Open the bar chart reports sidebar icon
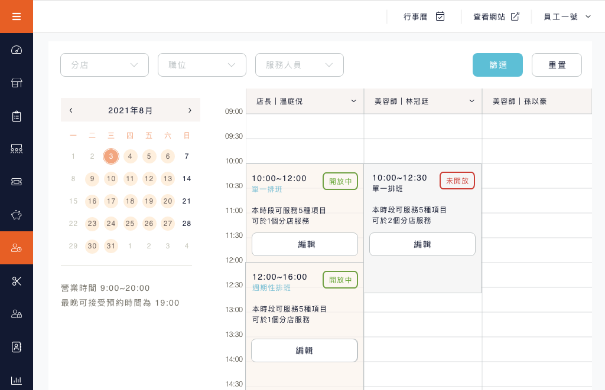605x390 pixels. [x=16, y=380]
